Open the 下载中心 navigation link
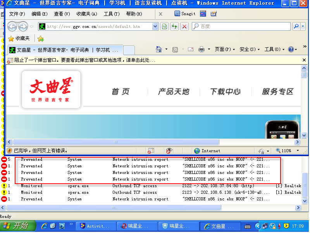310x233 pixels. pos(226,92)
